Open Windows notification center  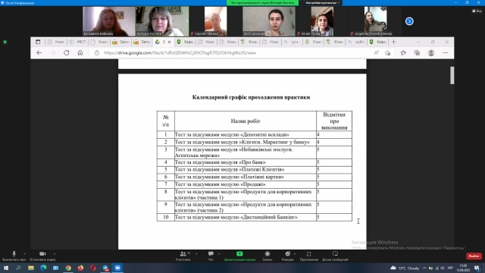[x=477, y=268]
